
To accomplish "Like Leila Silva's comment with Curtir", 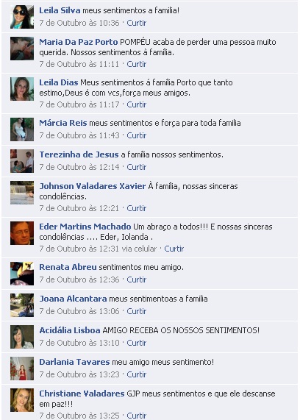I will [137, 23].
